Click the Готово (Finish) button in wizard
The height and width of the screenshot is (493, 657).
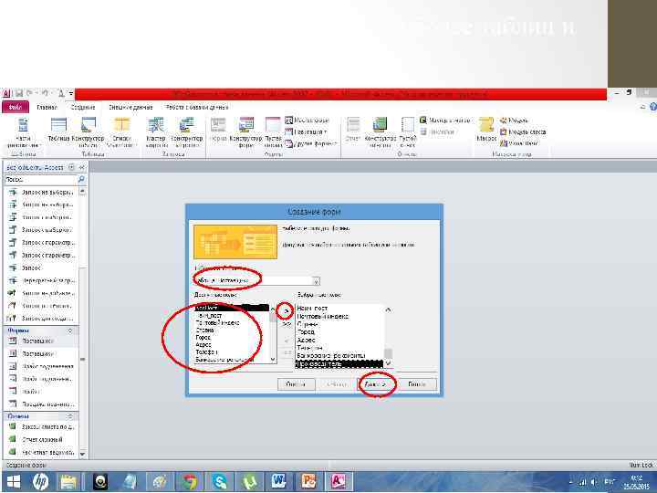coord(417,384)
